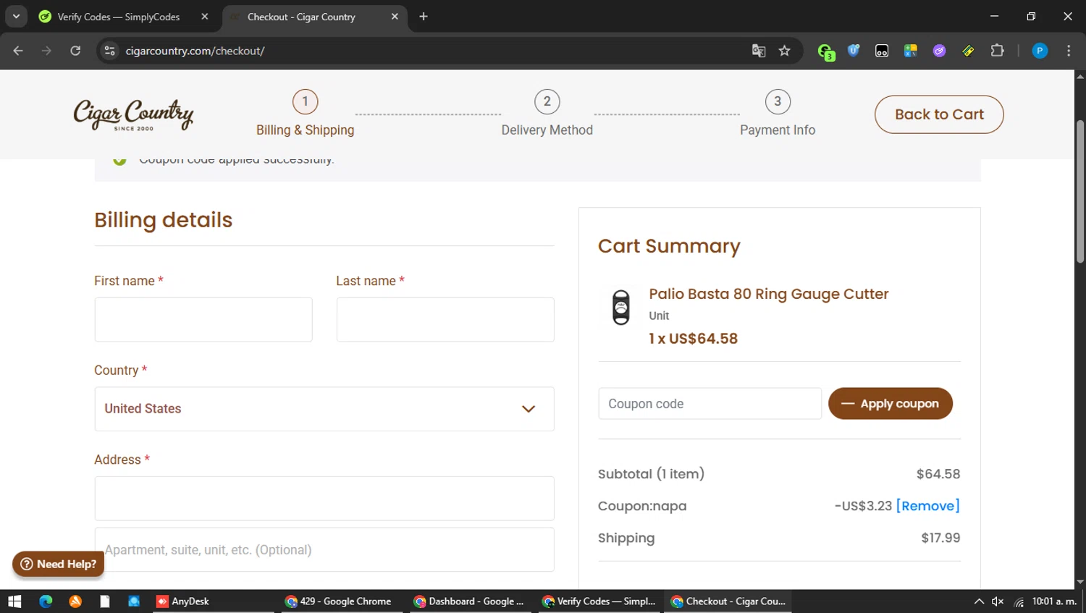Click the network tray icon
Viewport: 1086px width, 613px height.
1019,601
